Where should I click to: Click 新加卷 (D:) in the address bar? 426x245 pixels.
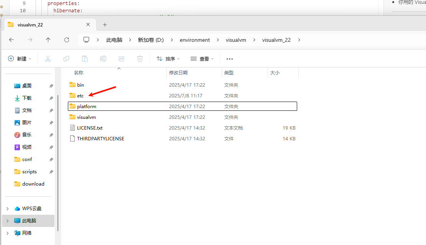151,40
